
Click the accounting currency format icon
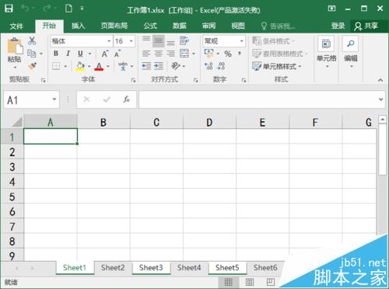[x=209, y=53]
